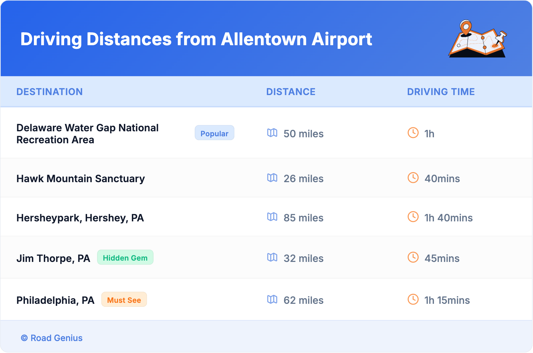This screenshot has width=533, height=353.
Task: Click the map icon beside 85 miles
Action: (x=272, y=217)
